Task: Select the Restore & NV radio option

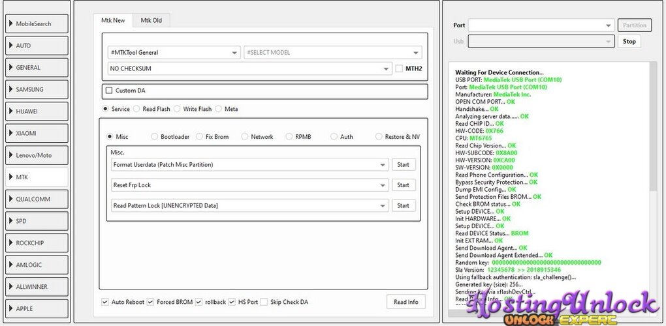Action: pos(379,137)
